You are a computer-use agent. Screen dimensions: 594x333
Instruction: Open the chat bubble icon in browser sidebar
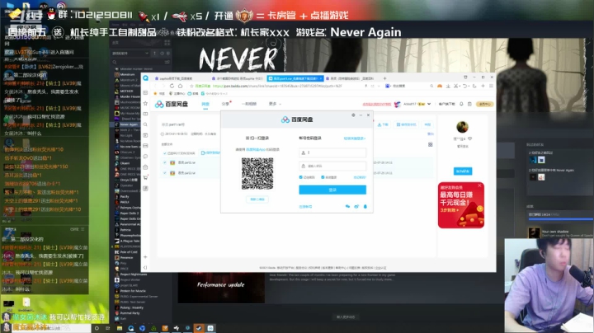click(145, 157)
